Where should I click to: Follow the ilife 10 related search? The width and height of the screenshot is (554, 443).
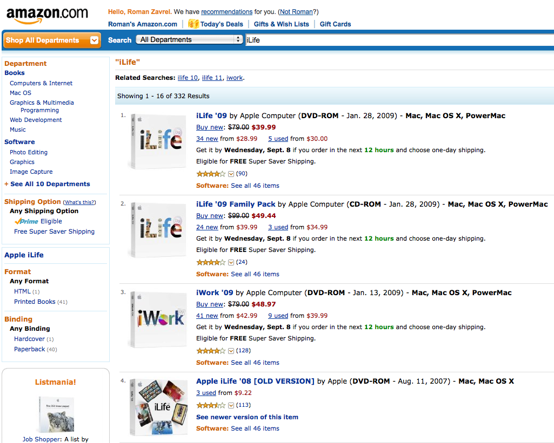pyautogui.click(x=187, y=77)
